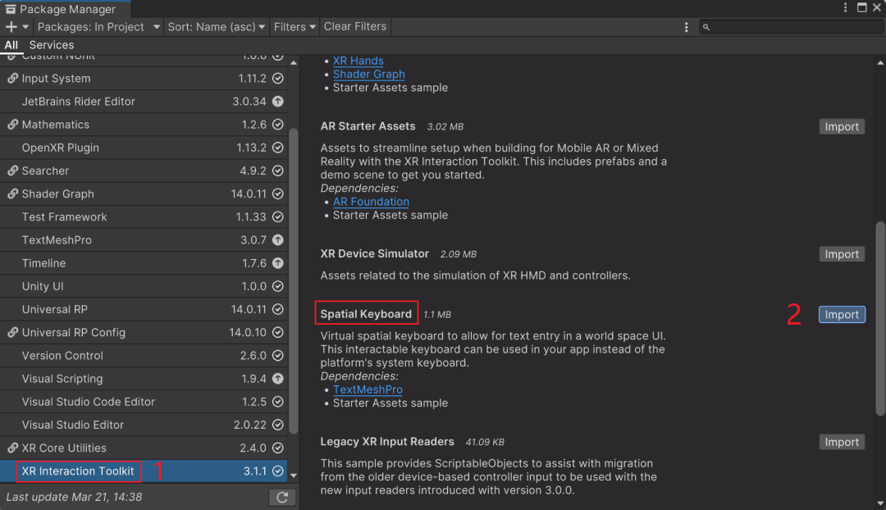Open the TextMeshPro dependency link

tap(368, 389)
